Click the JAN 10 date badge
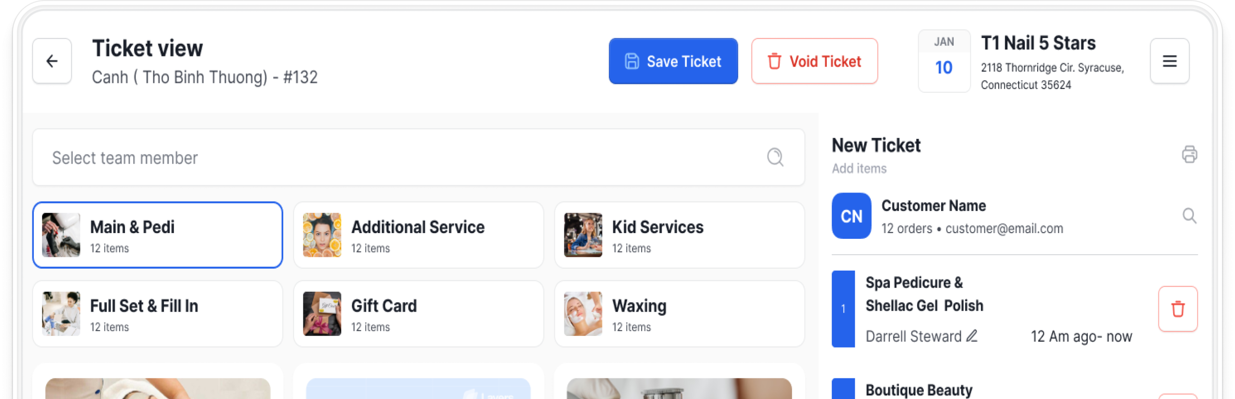1235x399 pixels. (x=944, y=61)
